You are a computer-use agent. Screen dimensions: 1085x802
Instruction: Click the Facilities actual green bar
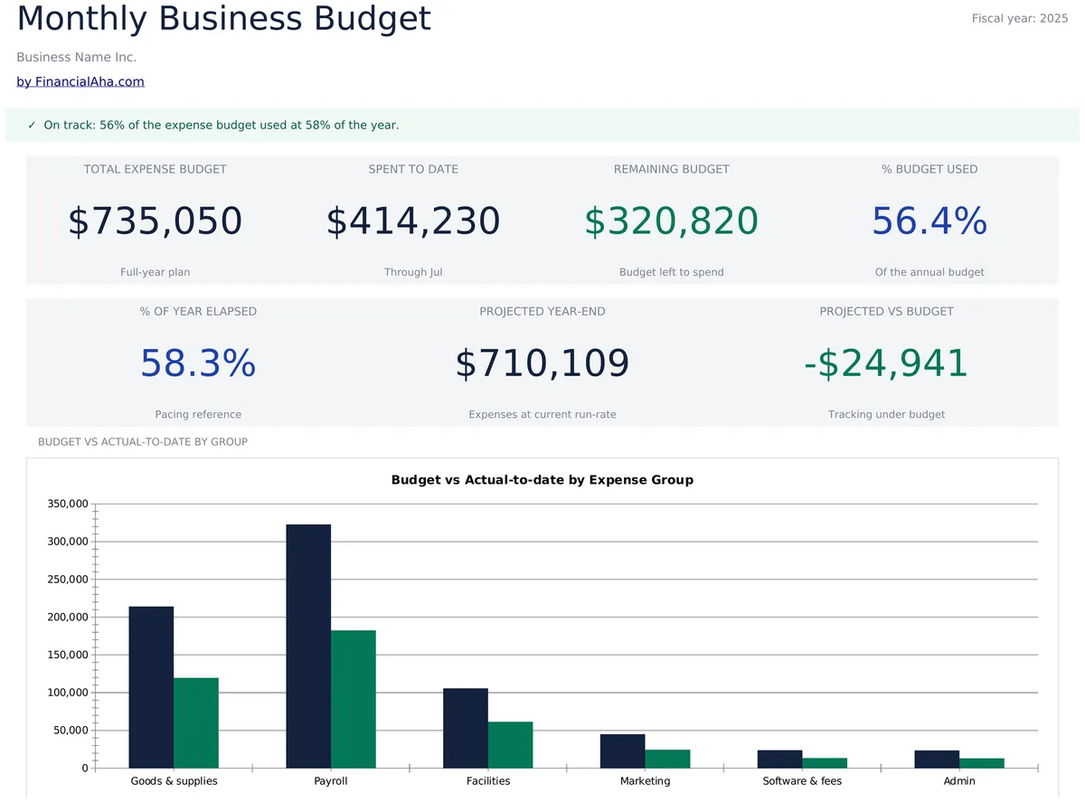tap(511, 745)
